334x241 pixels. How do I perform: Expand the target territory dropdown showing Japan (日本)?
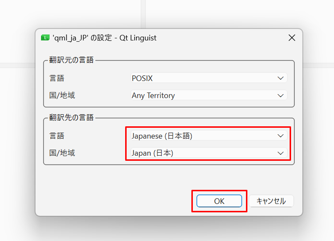pos(204,153)
